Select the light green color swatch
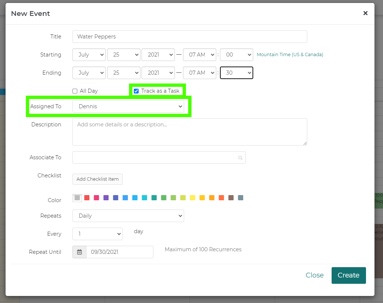383x303 pixels. point(173,198)
